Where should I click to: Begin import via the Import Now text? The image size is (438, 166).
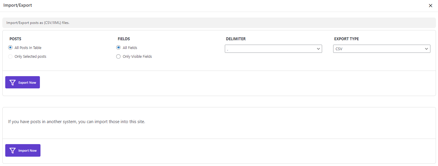(28, 151)
